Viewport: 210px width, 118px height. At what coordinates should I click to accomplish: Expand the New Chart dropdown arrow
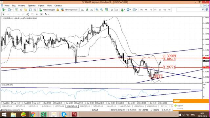pos(6,10)
